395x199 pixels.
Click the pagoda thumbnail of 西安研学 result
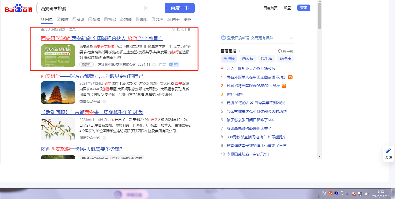click(x=58, y=92)
